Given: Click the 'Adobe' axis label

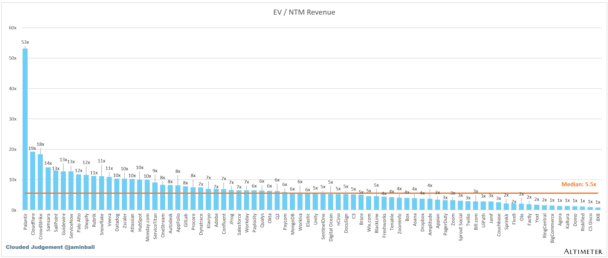Looking at the screenshot, I should [216, 220].
